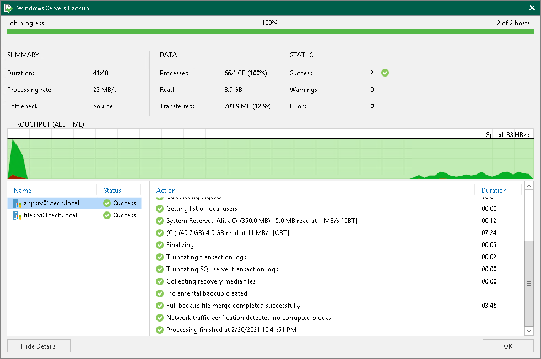Click 'Collecting recovery media files' log entry
The width and height of the screenshot is (541, 359).
pos(211,281)
